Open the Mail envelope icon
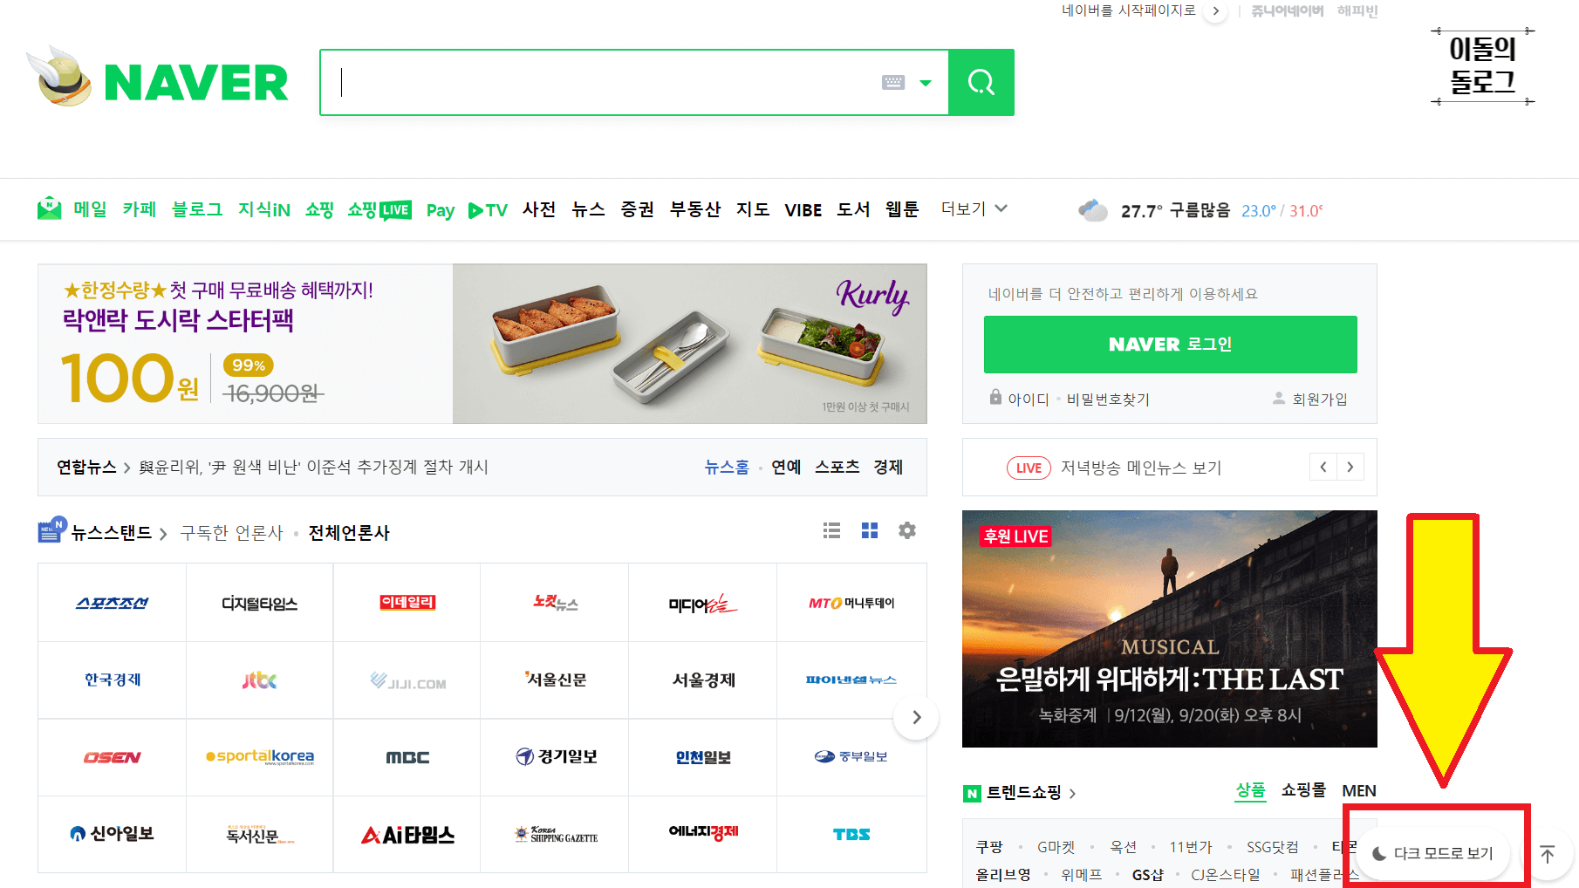1579x888 pixels. pyautogui.click(x=50, y=208)
